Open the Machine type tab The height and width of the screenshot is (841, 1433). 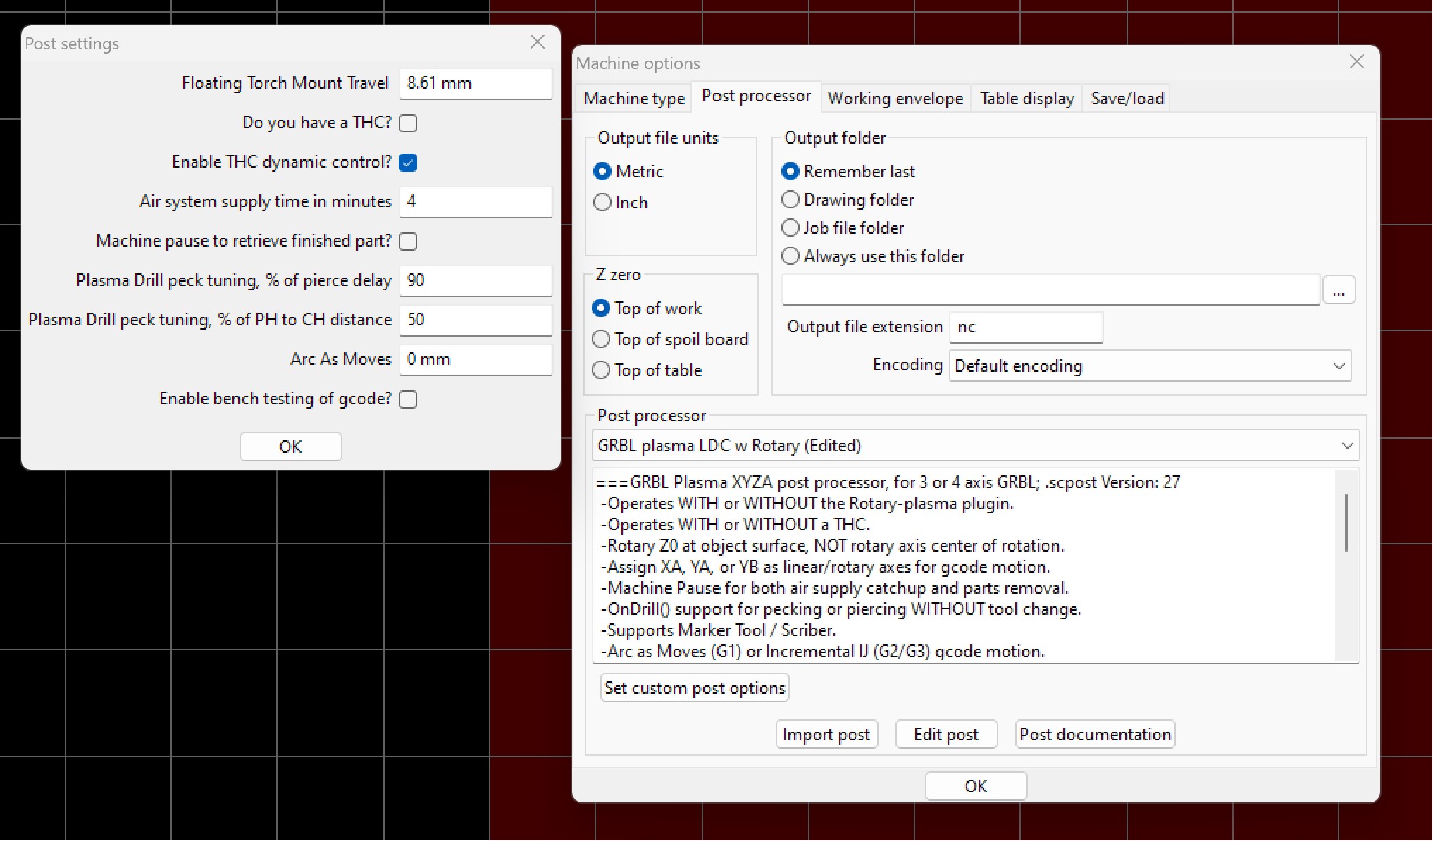click(x=633, y=99)
